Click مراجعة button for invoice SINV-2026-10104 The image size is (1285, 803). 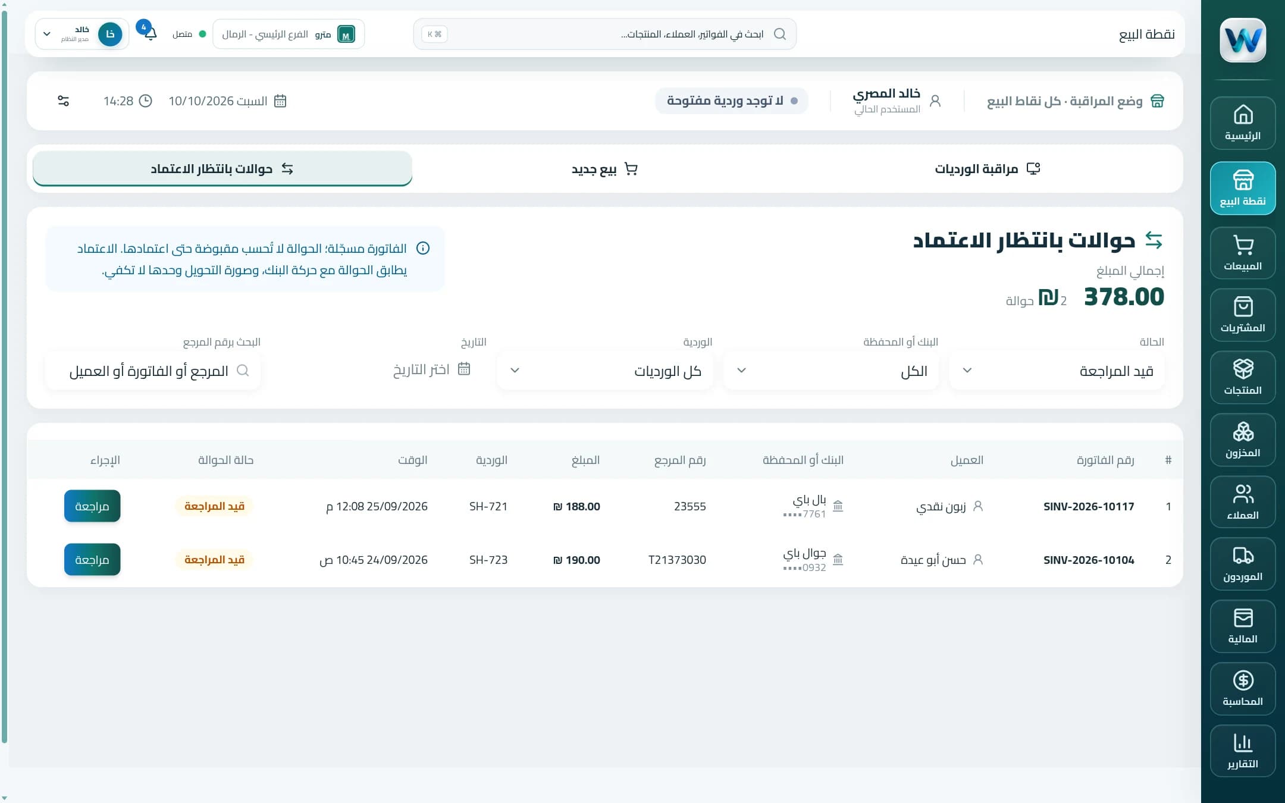[92, 560]
